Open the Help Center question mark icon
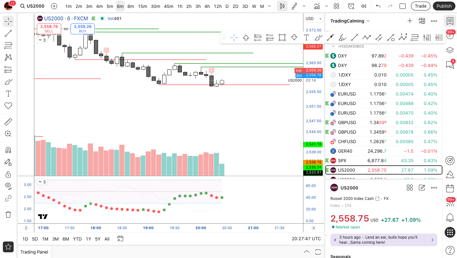The height and width of the screenshot is (258, 457). coord(450,250)
